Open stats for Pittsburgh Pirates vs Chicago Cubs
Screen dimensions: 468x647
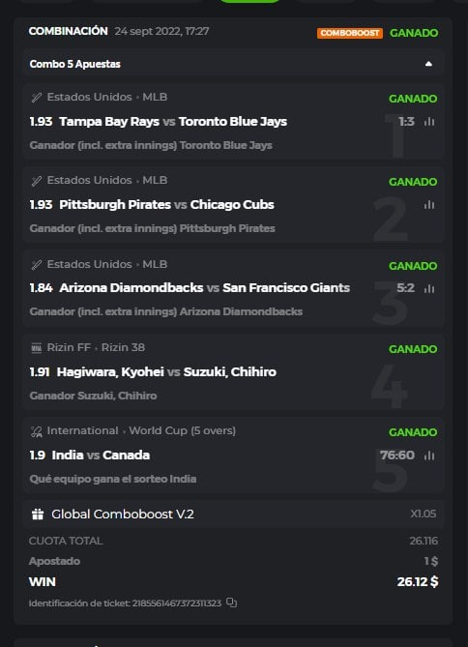click(429, 205)
